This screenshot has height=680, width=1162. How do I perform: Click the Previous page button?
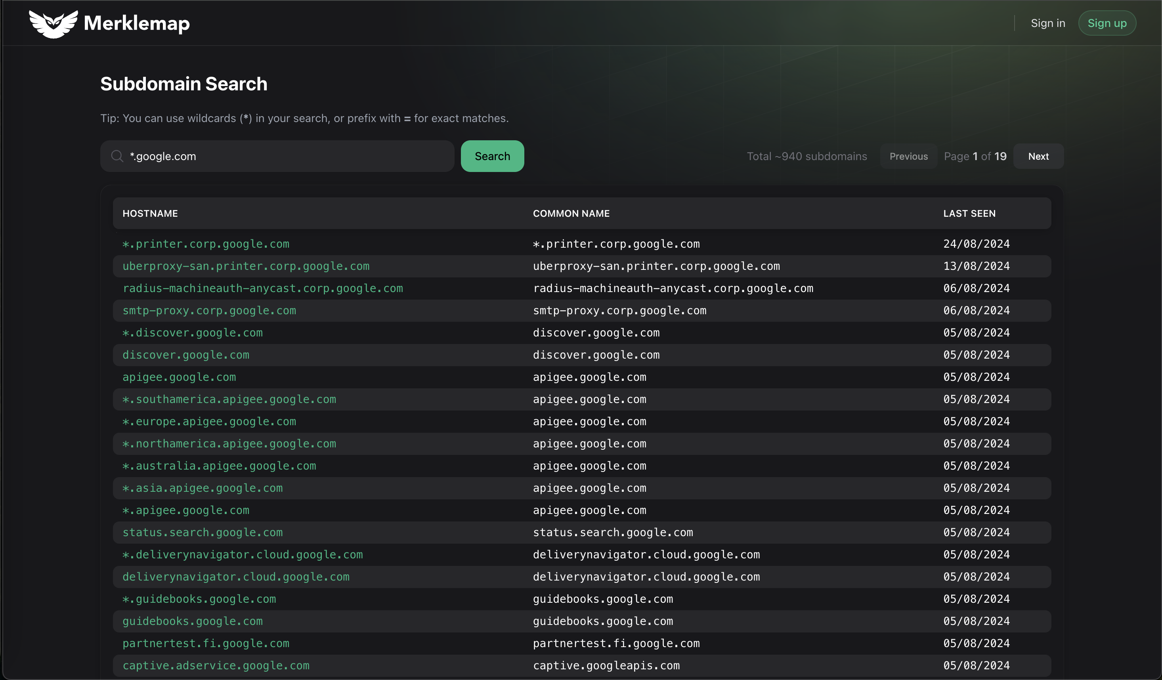point(908,156)
